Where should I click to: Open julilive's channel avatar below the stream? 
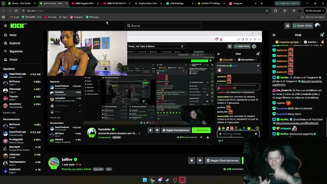point(54,163)
